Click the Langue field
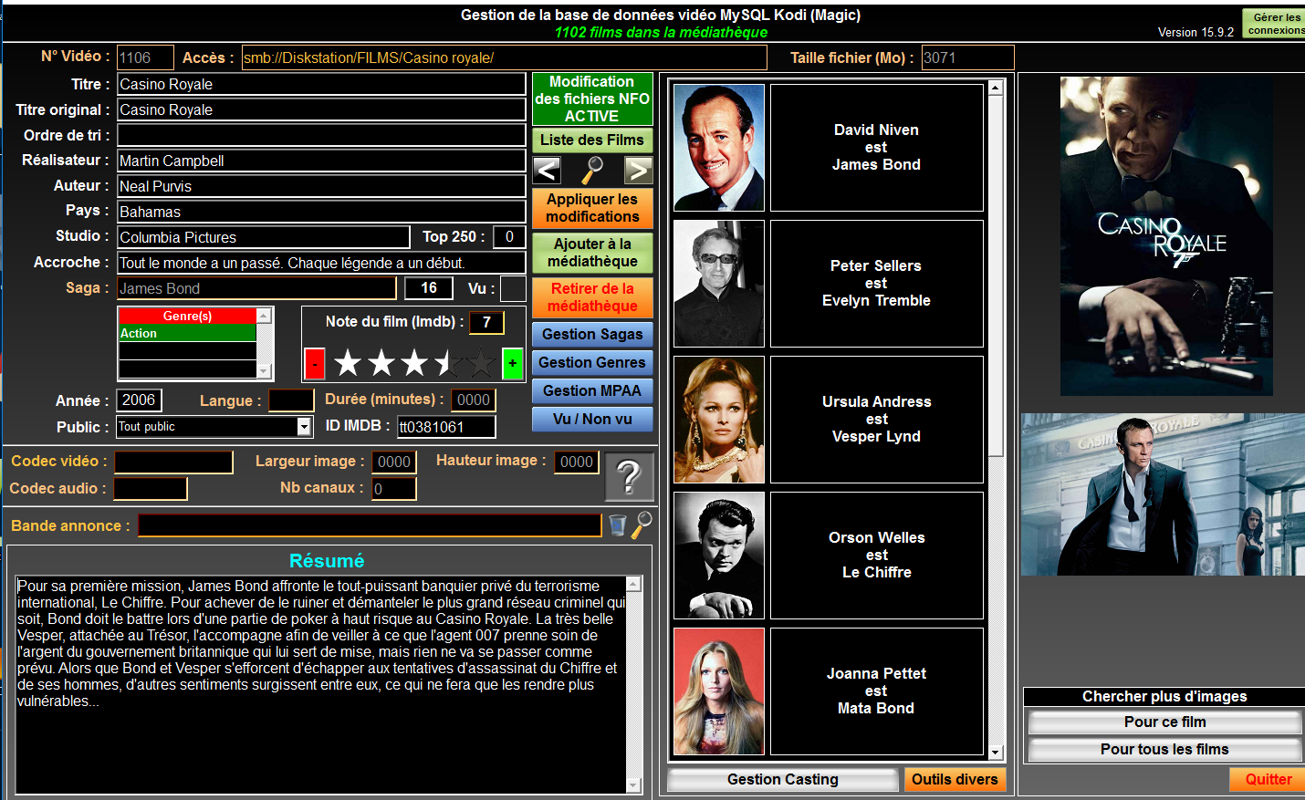The image size is (1305, 800). pyautogui.click(x=291, y=400)
